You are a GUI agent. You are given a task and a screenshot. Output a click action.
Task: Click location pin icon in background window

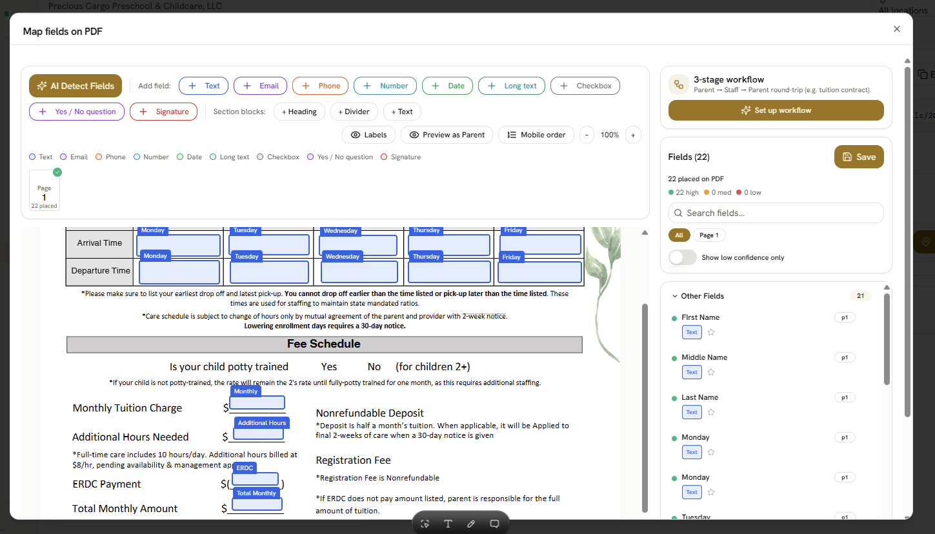926,242
